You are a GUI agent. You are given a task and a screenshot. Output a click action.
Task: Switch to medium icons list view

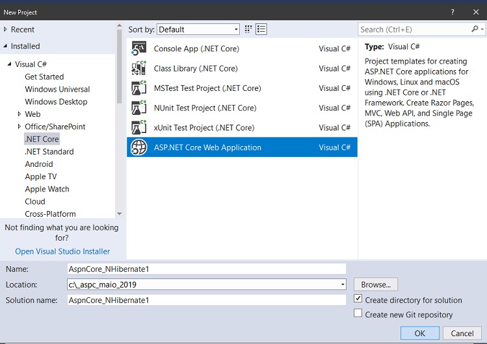click(261, 29)
